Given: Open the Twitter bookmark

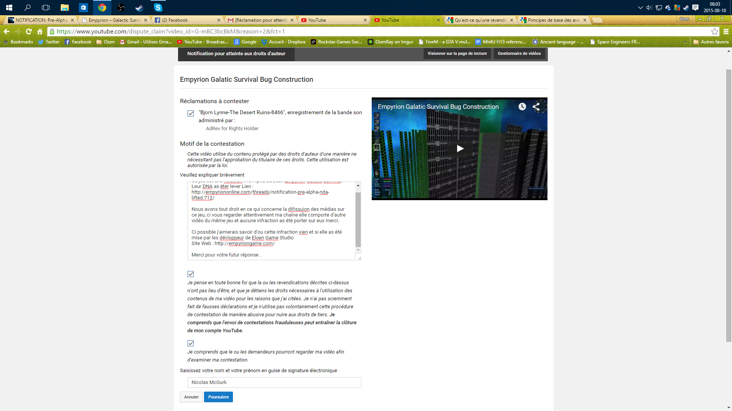Looking at the screenshot, I should [x=49, y=42].
